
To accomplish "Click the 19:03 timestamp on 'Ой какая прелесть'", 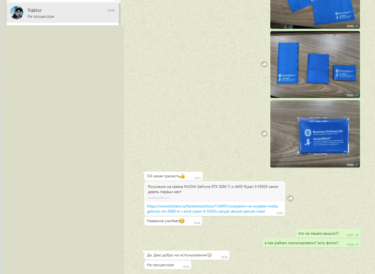I will [x=197, y=178].
